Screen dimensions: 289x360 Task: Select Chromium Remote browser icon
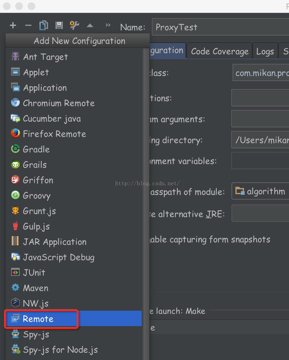tap(15, 103)
